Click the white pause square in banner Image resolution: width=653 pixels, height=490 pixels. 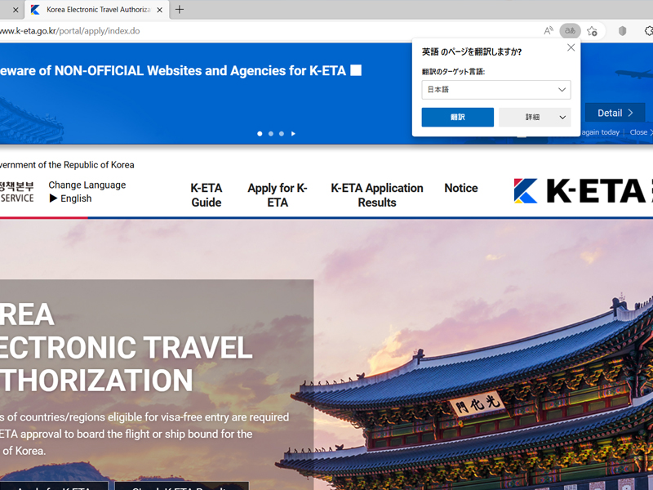pyautogui.click(x=356, y=70)
